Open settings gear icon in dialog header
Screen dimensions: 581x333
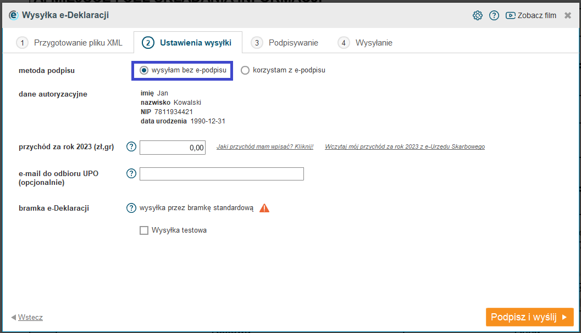point(477,15)
